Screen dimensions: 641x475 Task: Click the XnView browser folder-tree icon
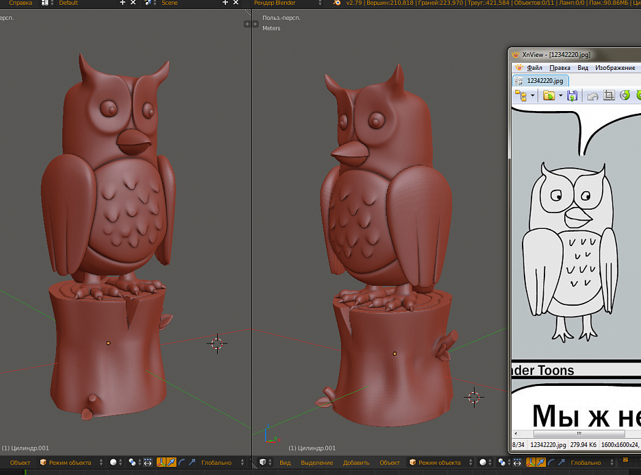(521, 96)
